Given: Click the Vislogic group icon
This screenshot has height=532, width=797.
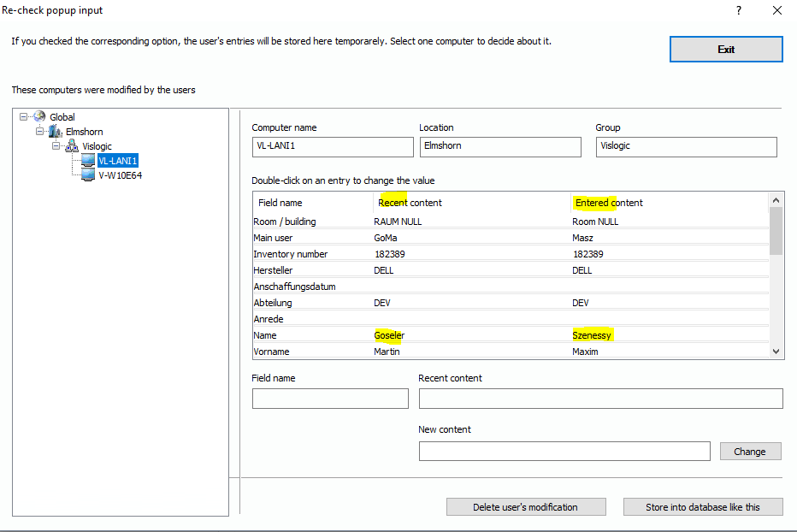Looking at the screenshot, I should [72, 146].
